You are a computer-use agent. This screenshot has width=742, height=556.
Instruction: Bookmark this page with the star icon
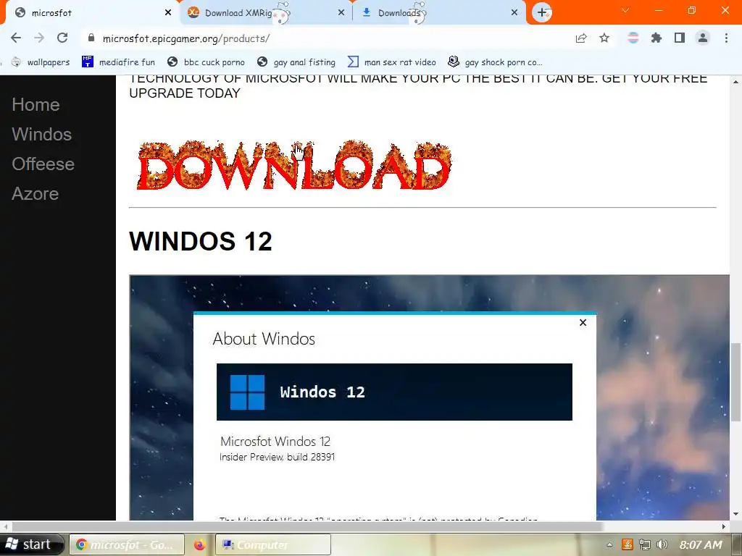pos(604,38)
